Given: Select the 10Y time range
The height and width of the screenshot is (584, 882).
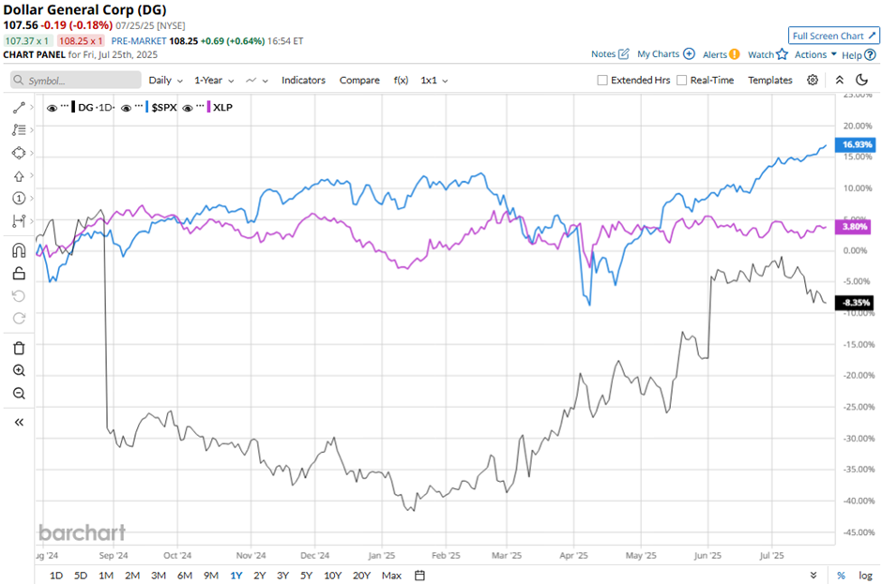Looking at the screenshot, I should click(x=332, y=576).
